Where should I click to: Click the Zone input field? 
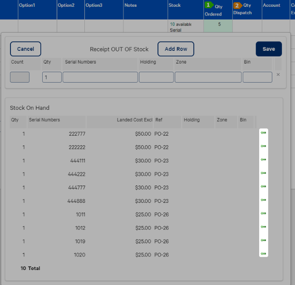(208, 77)
